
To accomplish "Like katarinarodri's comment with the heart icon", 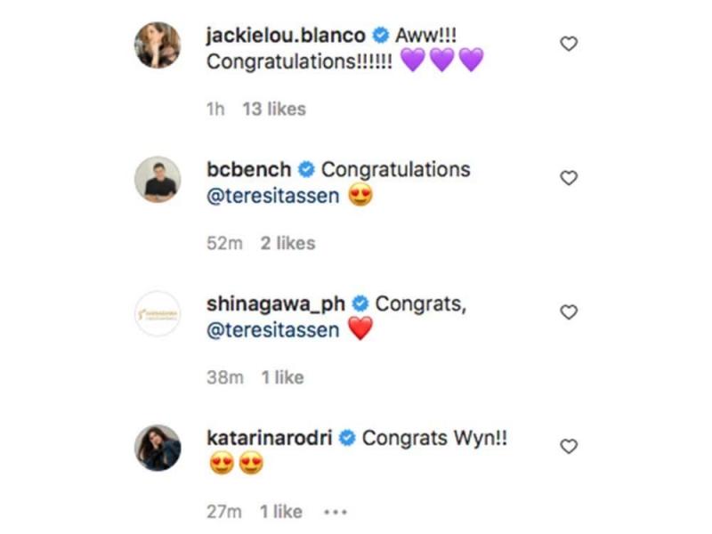I will coord(568,446).
